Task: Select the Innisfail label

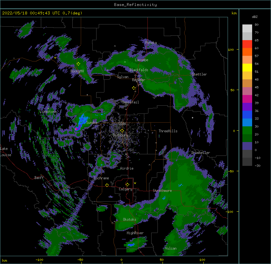Action: [130, 102]
